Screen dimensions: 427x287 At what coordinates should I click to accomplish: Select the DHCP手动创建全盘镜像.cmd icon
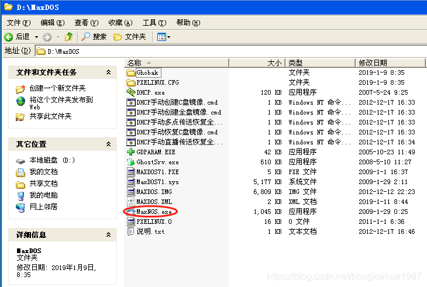click(x=131, y=112)
